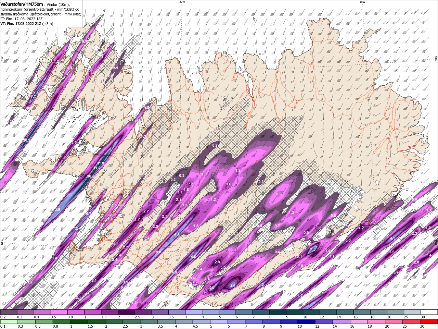Viewport: 438px width, 329px height.
Task: Click the darkest purple 2 swatch, upper scale
Action: tap(126, 312)
